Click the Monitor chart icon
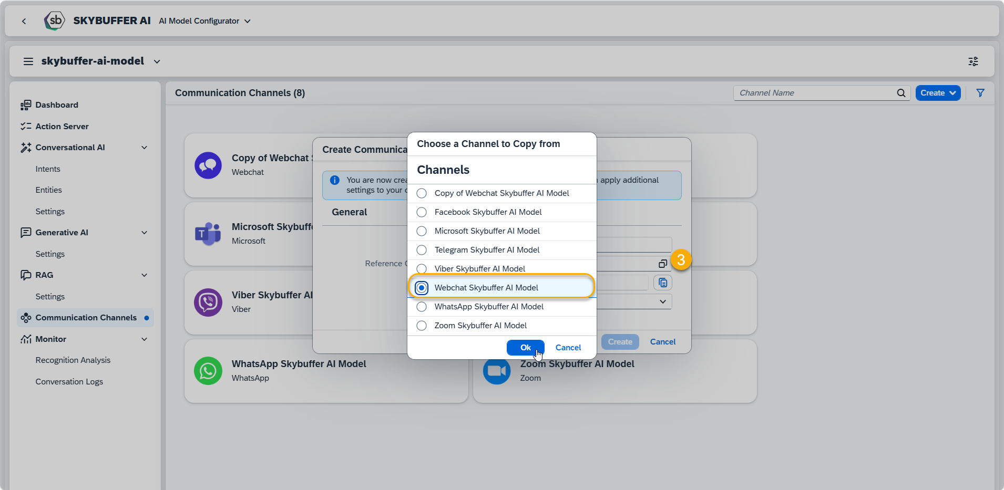Screen dimensions: 1004x490 [26, 339]
